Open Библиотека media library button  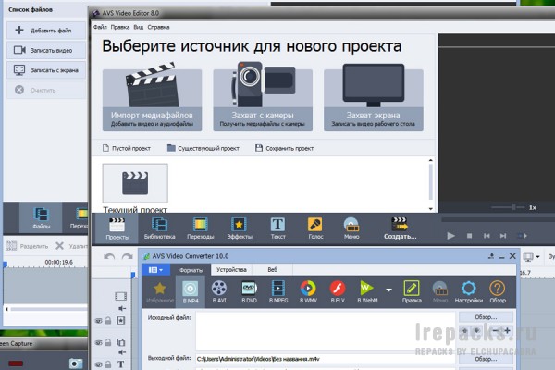coord(160,228)
